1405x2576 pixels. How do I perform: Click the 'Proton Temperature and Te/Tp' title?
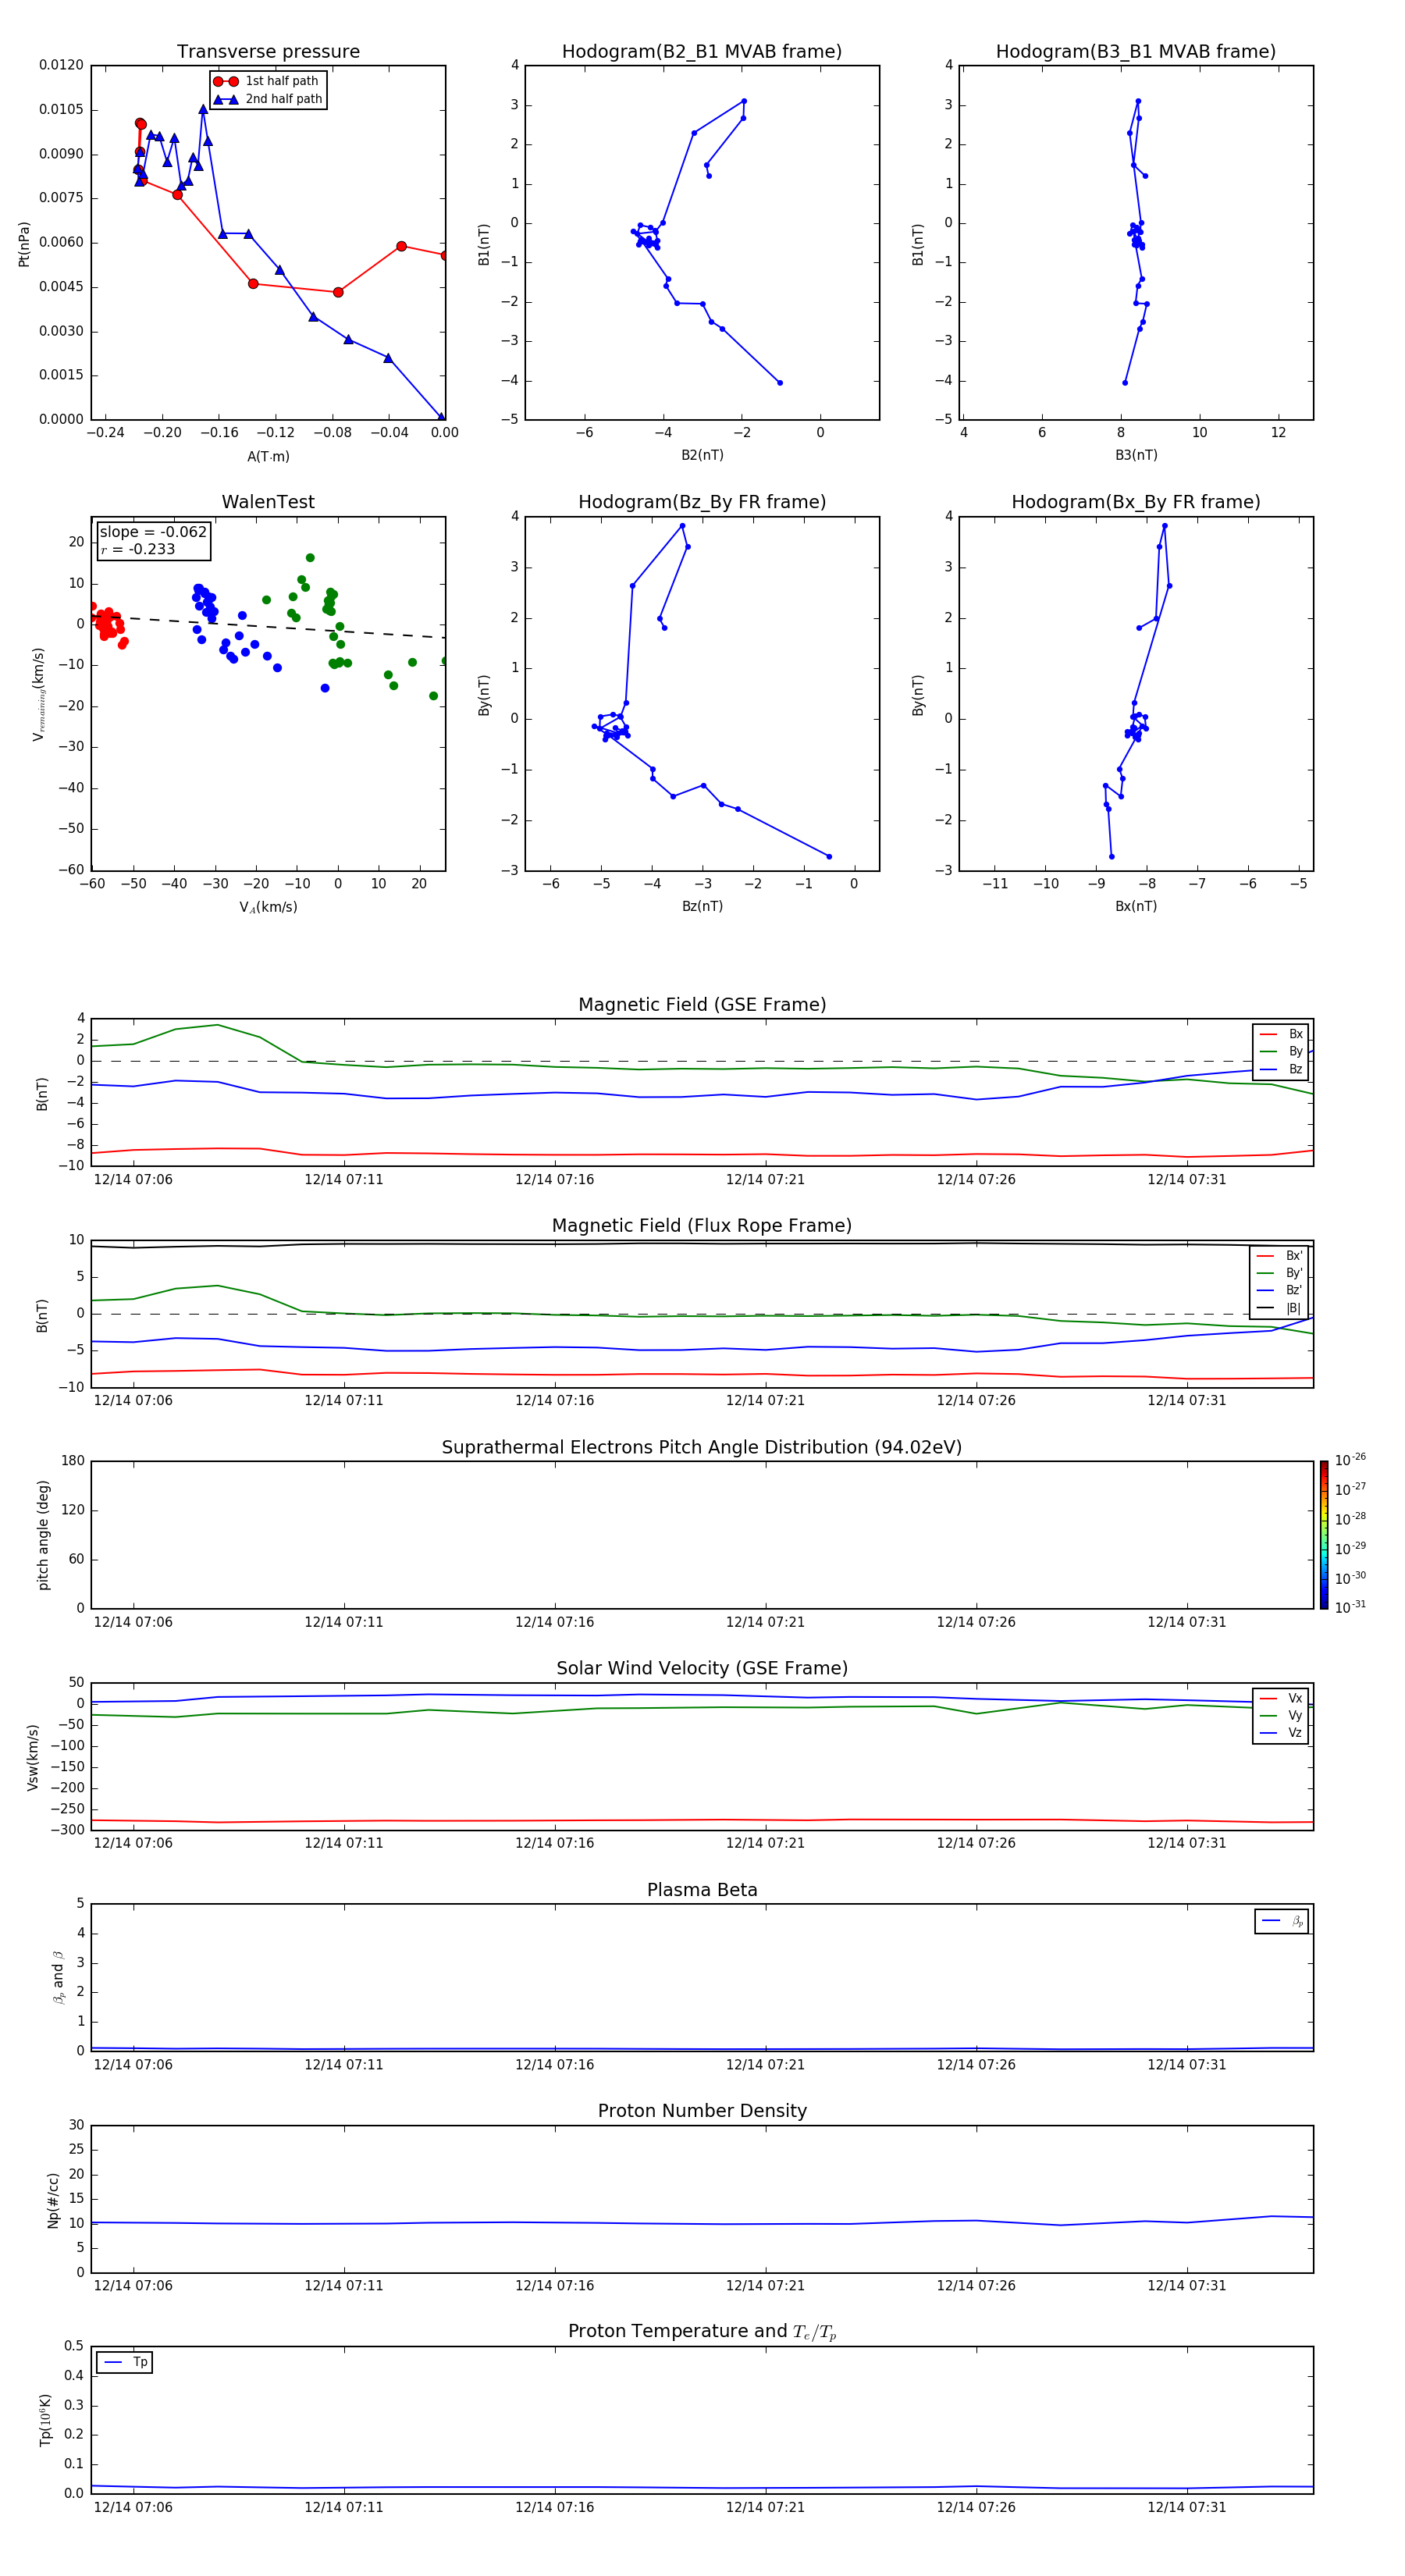(x=702, y=2332)
